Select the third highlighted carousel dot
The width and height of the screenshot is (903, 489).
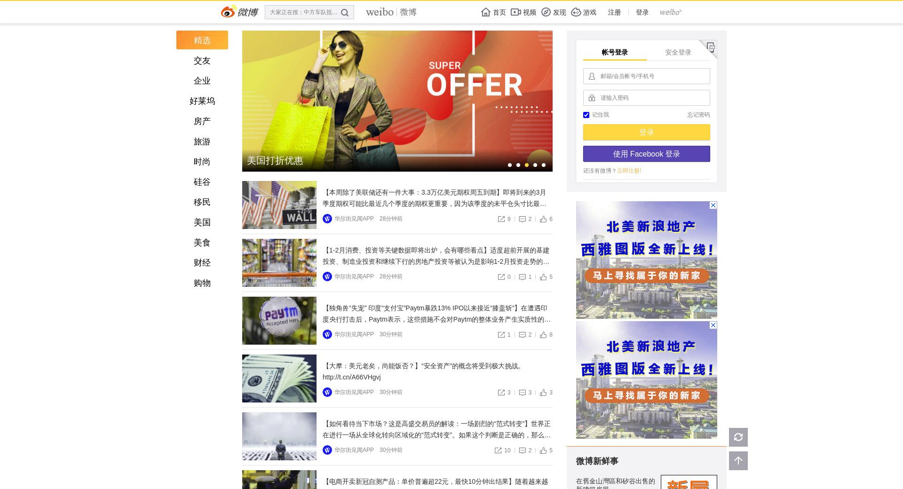527,165
